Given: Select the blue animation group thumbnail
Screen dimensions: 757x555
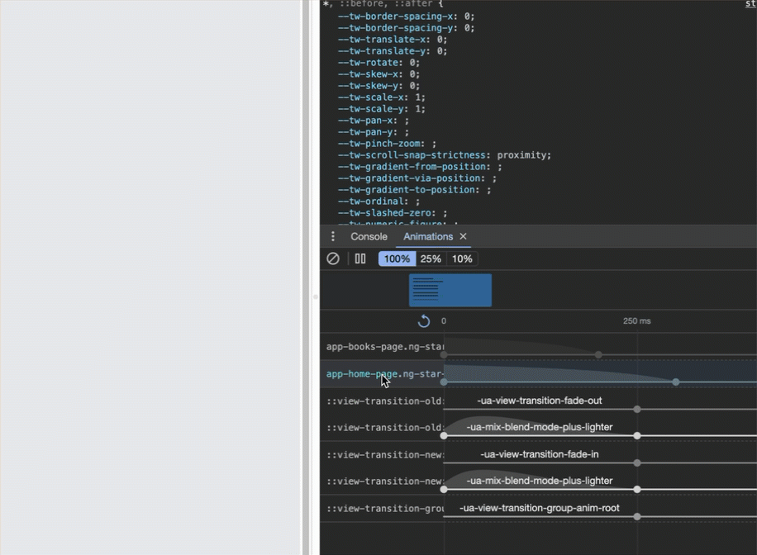Looking at the screenshot, I should pyautogui.click(x=450, y=290).
